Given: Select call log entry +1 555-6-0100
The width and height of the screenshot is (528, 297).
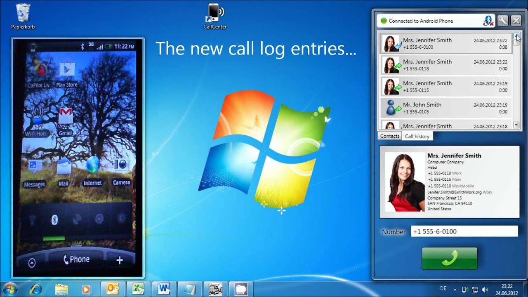Looking at the screenshot, I should [445, 43].
